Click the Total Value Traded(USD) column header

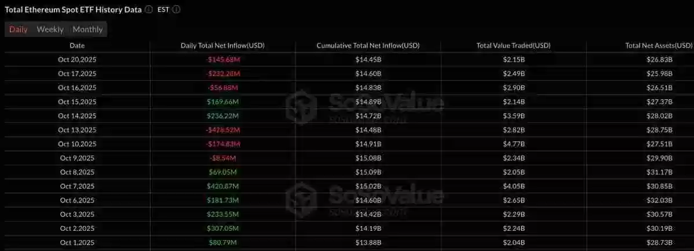point(514,46)
